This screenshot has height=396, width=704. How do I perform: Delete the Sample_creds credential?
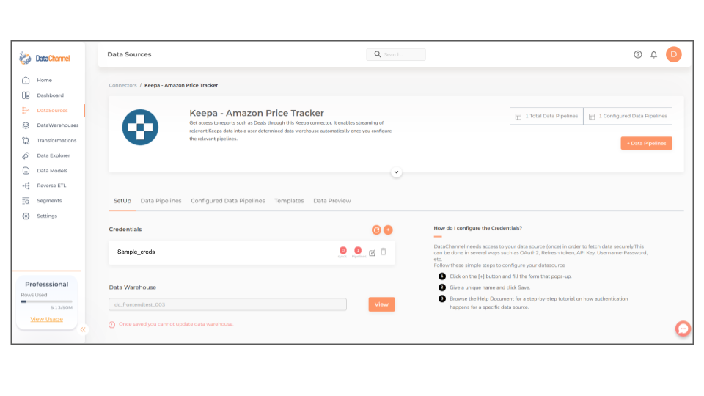384,252
